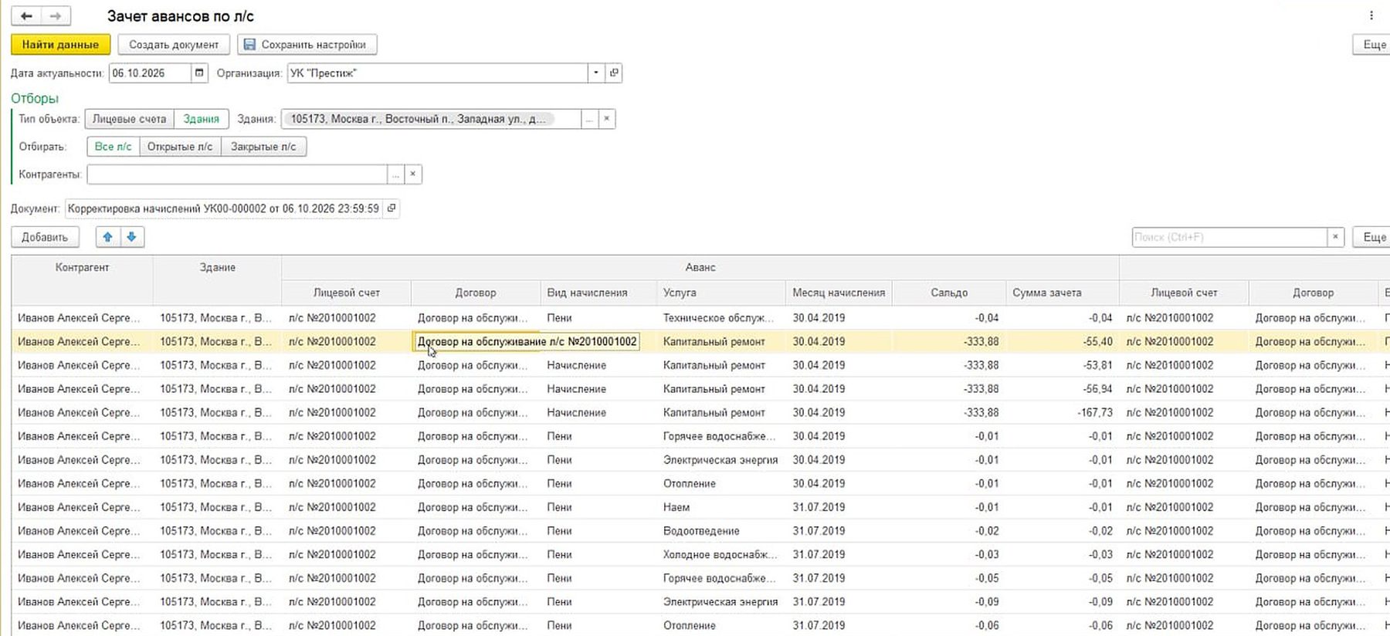Open the three-dot menu at top right
This screenshot has height=636, width=1390.
(x=1371, y=15)
